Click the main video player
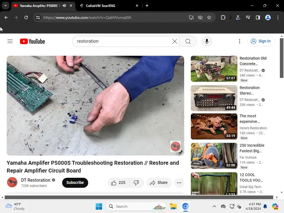 click(95, 106)
